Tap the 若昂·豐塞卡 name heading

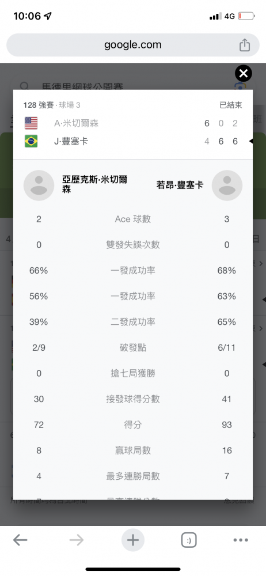[x=180, y=185]
